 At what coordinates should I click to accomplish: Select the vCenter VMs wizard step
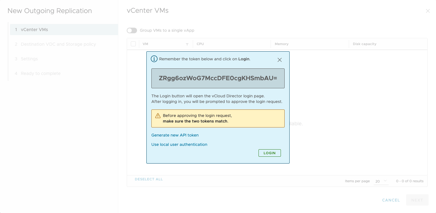pyautogui.click(x=34, y=30)
